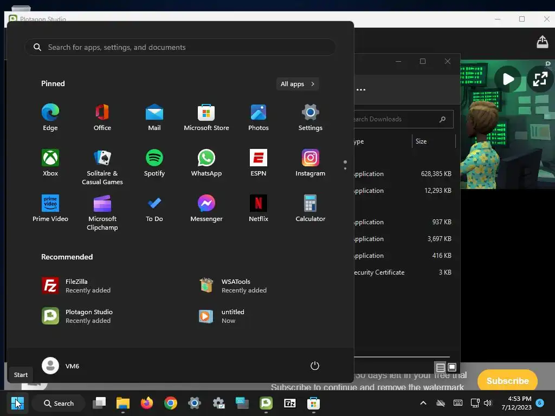Switch File Explorer to details view
This screenshot has width=555, height=416.
pos(440,368)
